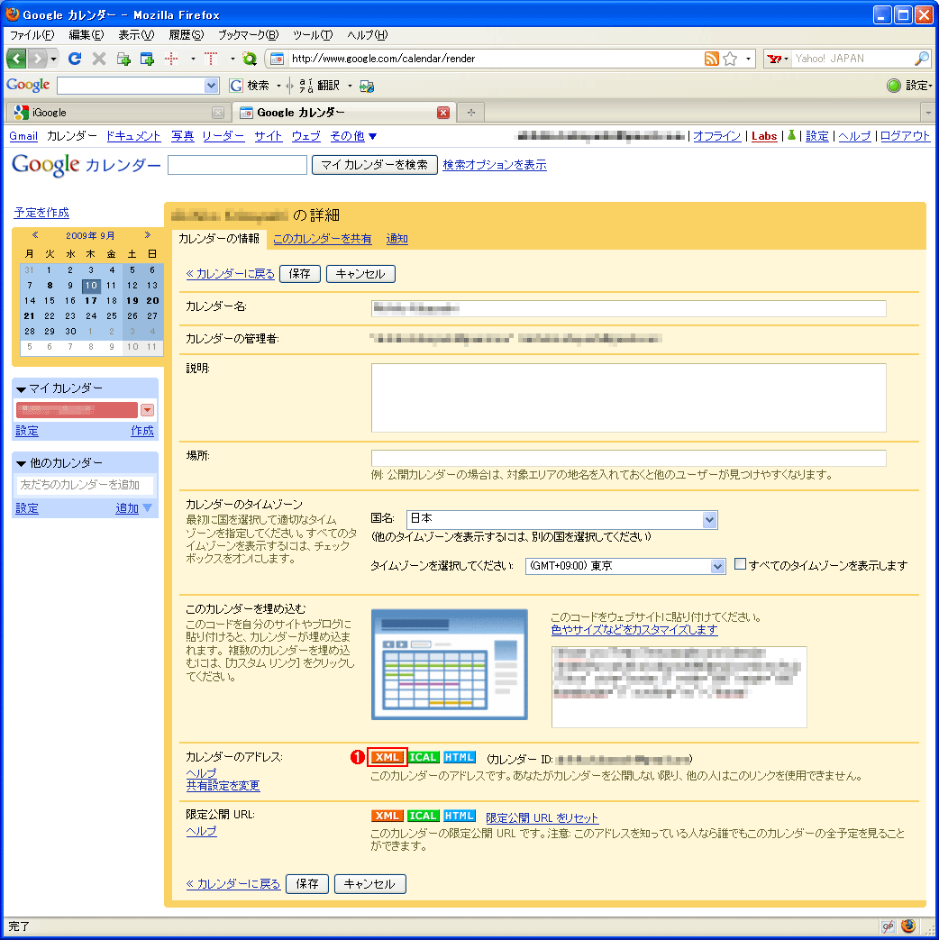This screenshot has width=939, height=940.
Task: Click the bottom キャンセル button
Action: (370, 883)
